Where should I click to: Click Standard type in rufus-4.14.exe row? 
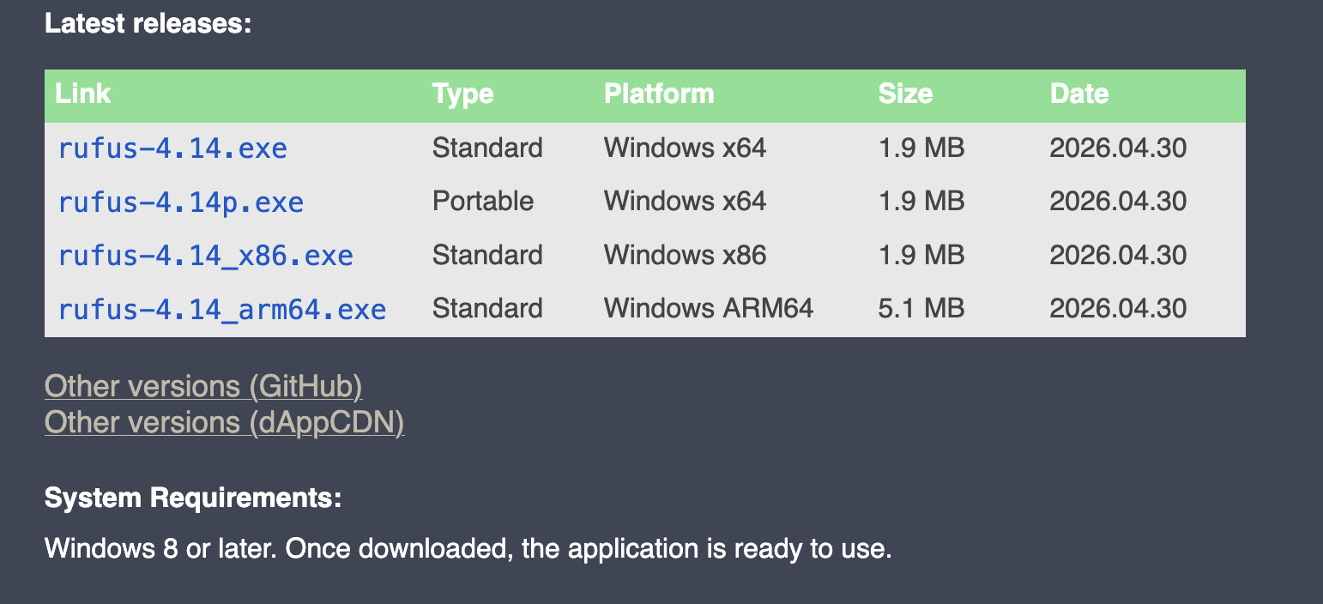tap(487, 148)
